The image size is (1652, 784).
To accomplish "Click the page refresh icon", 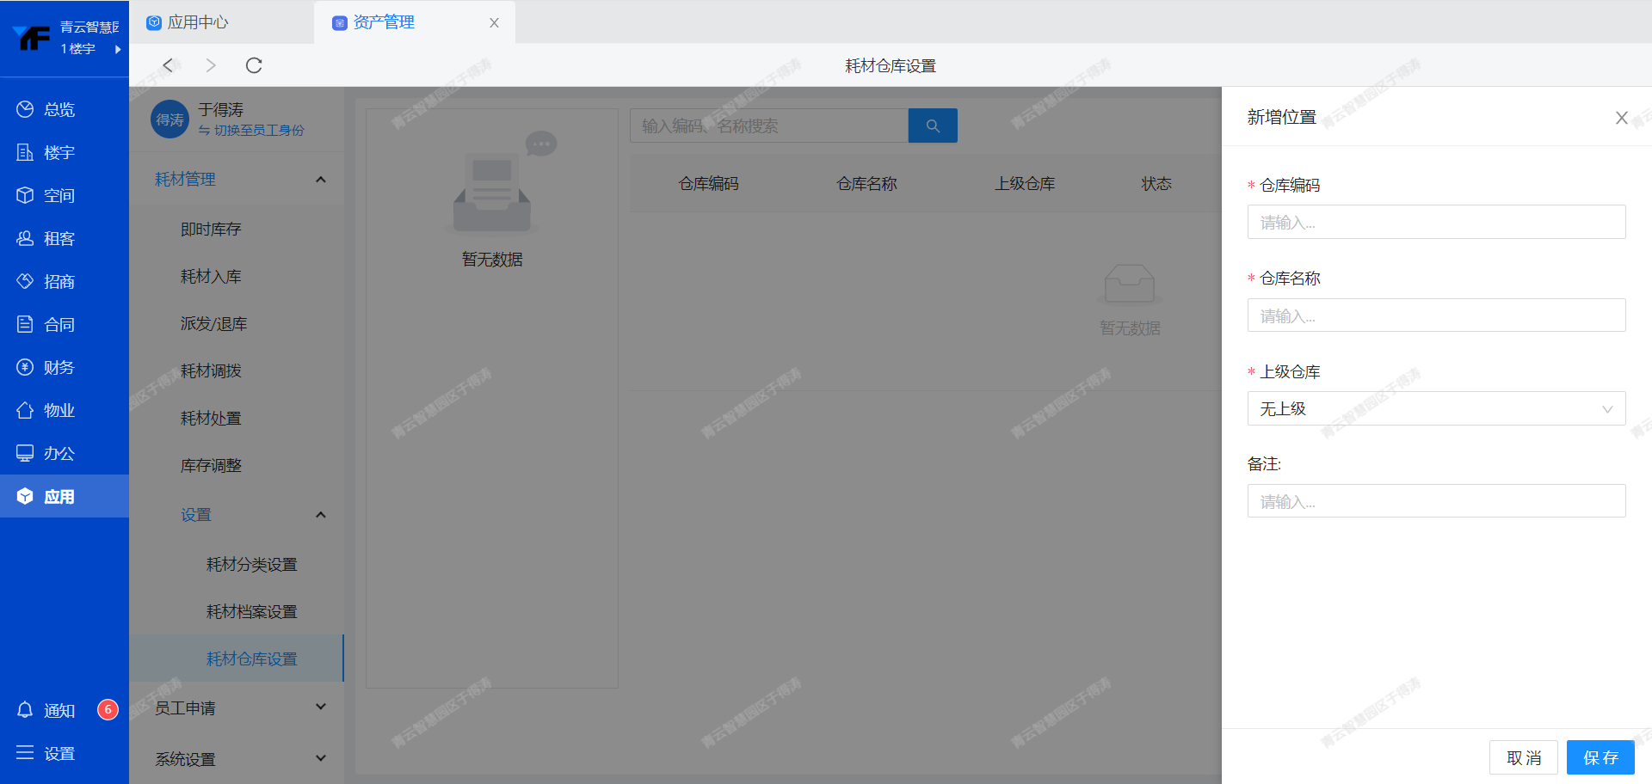I will 254,65.
